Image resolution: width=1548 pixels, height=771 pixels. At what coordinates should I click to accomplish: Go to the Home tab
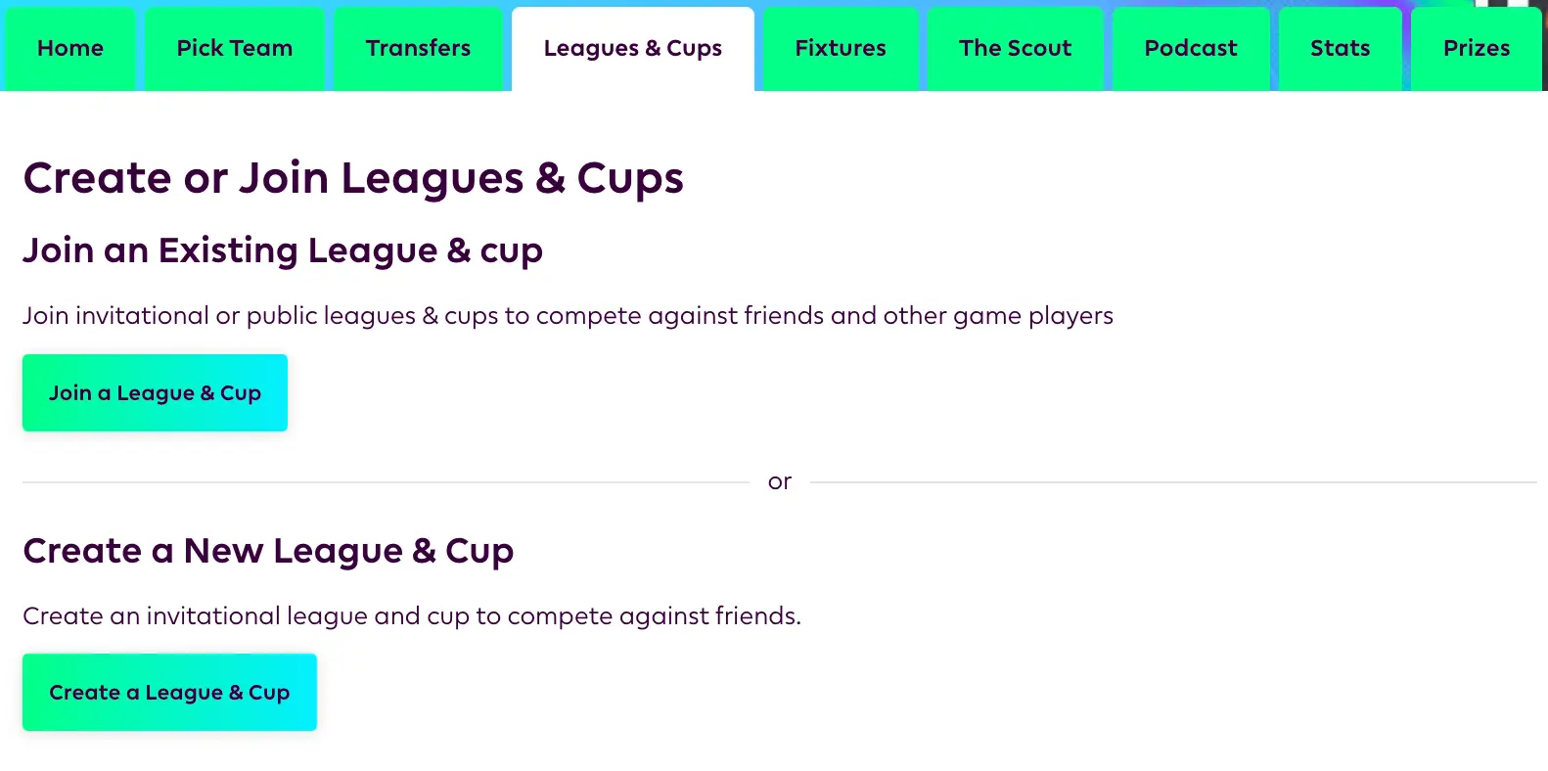pos(69,48)
